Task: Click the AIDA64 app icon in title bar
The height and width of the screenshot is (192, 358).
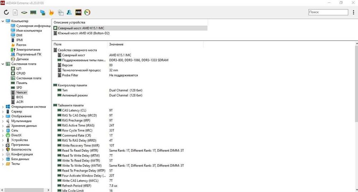Action: [x=3, y=3]
